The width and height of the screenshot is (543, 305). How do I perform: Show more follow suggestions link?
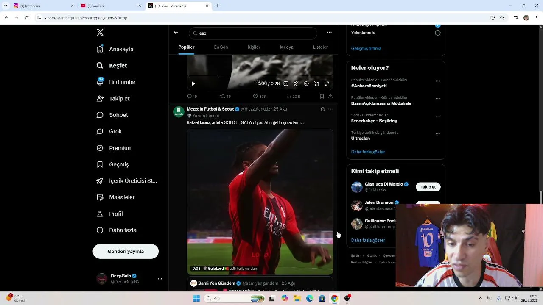(368, 241)
